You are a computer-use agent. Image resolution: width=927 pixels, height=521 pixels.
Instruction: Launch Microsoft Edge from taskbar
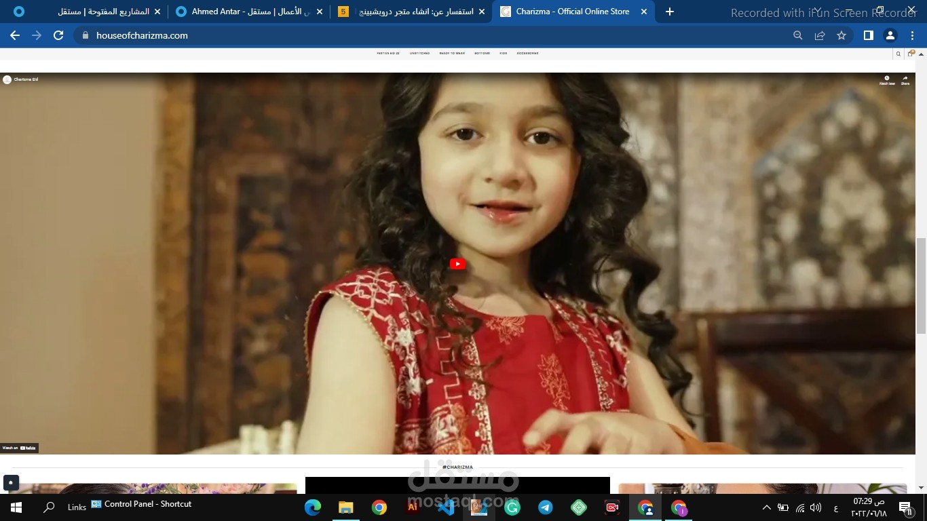pos(313,507)
